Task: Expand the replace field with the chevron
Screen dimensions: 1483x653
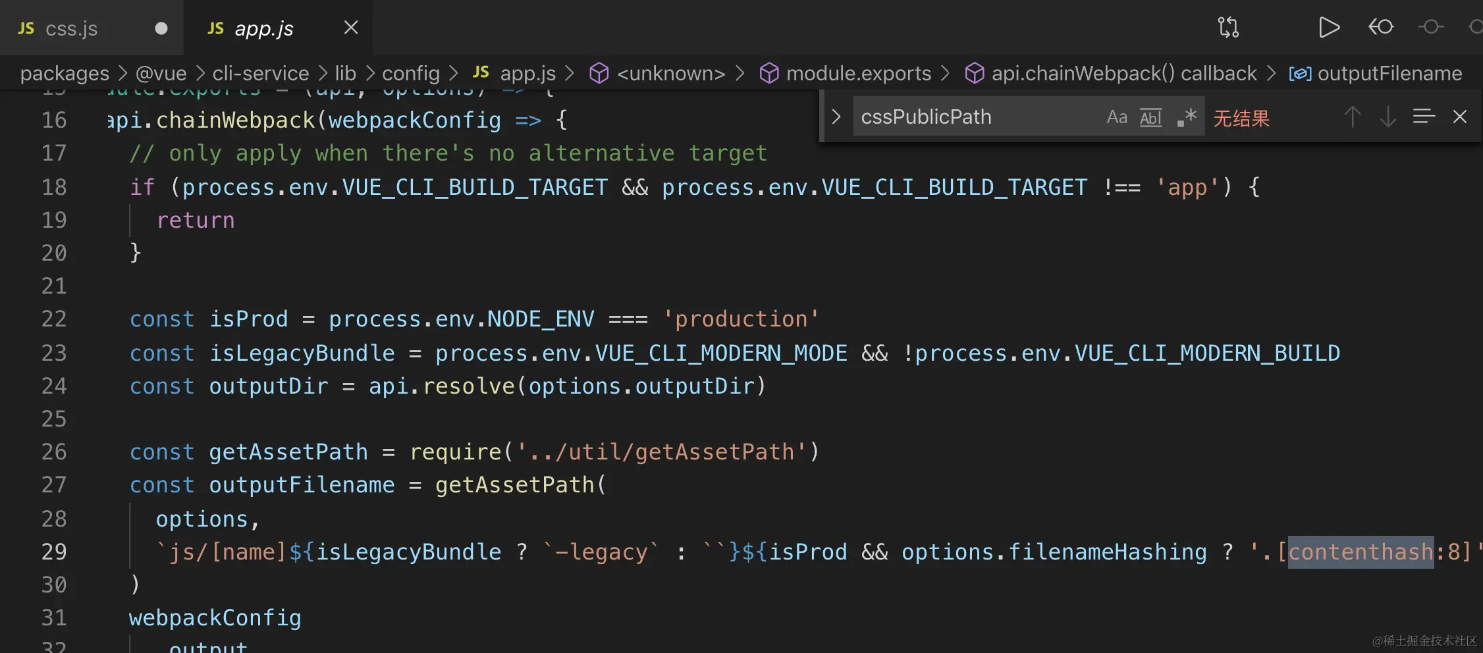Action: 836,117
